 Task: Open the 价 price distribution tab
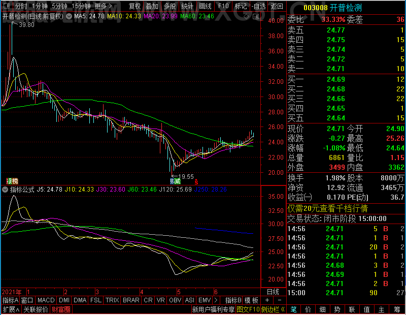[x=308, y=309]
